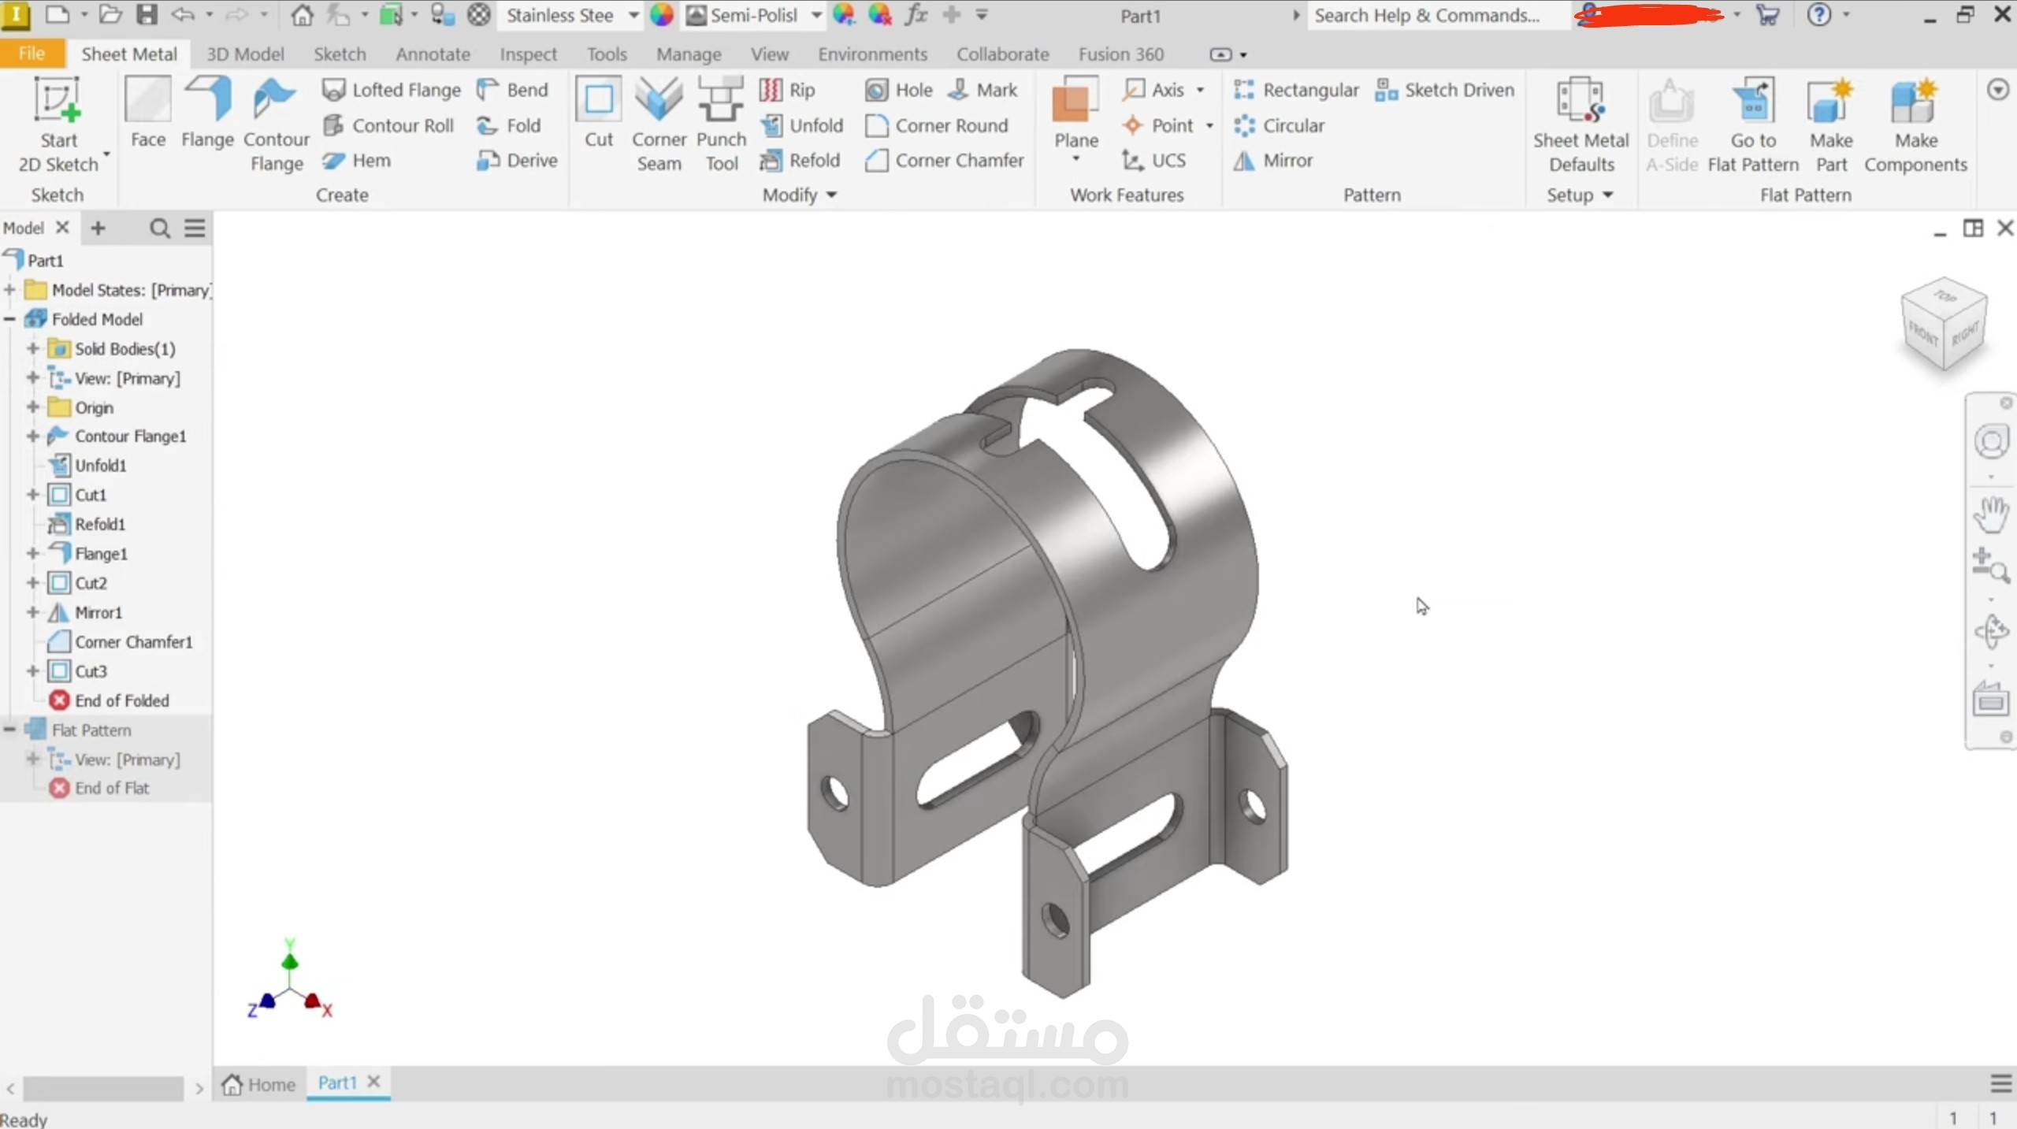
Task: Click the Unfold tool
Action: [x=801, y=125]
